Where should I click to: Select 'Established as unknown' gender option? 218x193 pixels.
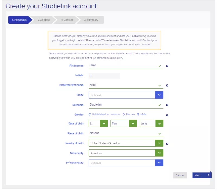coord(90,114)
